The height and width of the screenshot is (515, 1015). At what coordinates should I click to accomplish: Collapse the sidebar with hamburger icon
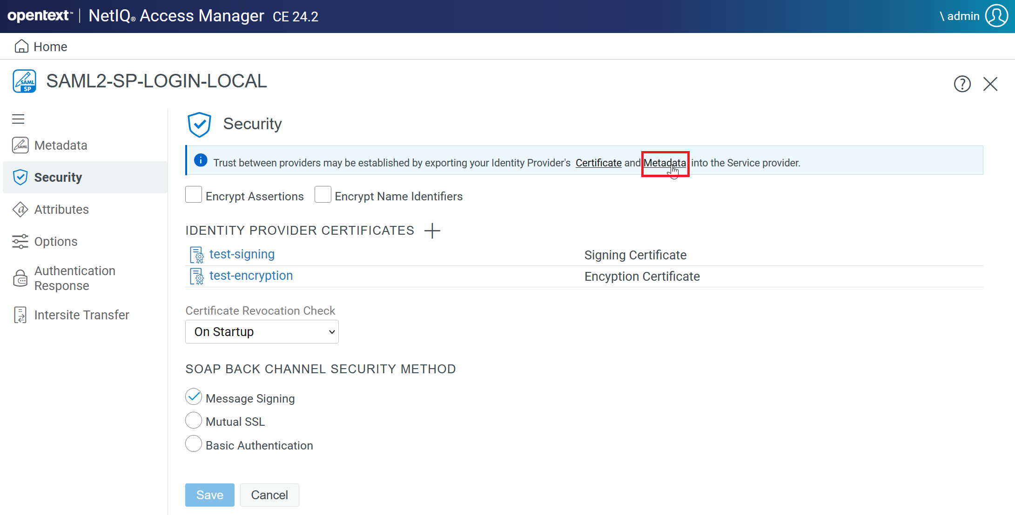[x=18, y=119]
